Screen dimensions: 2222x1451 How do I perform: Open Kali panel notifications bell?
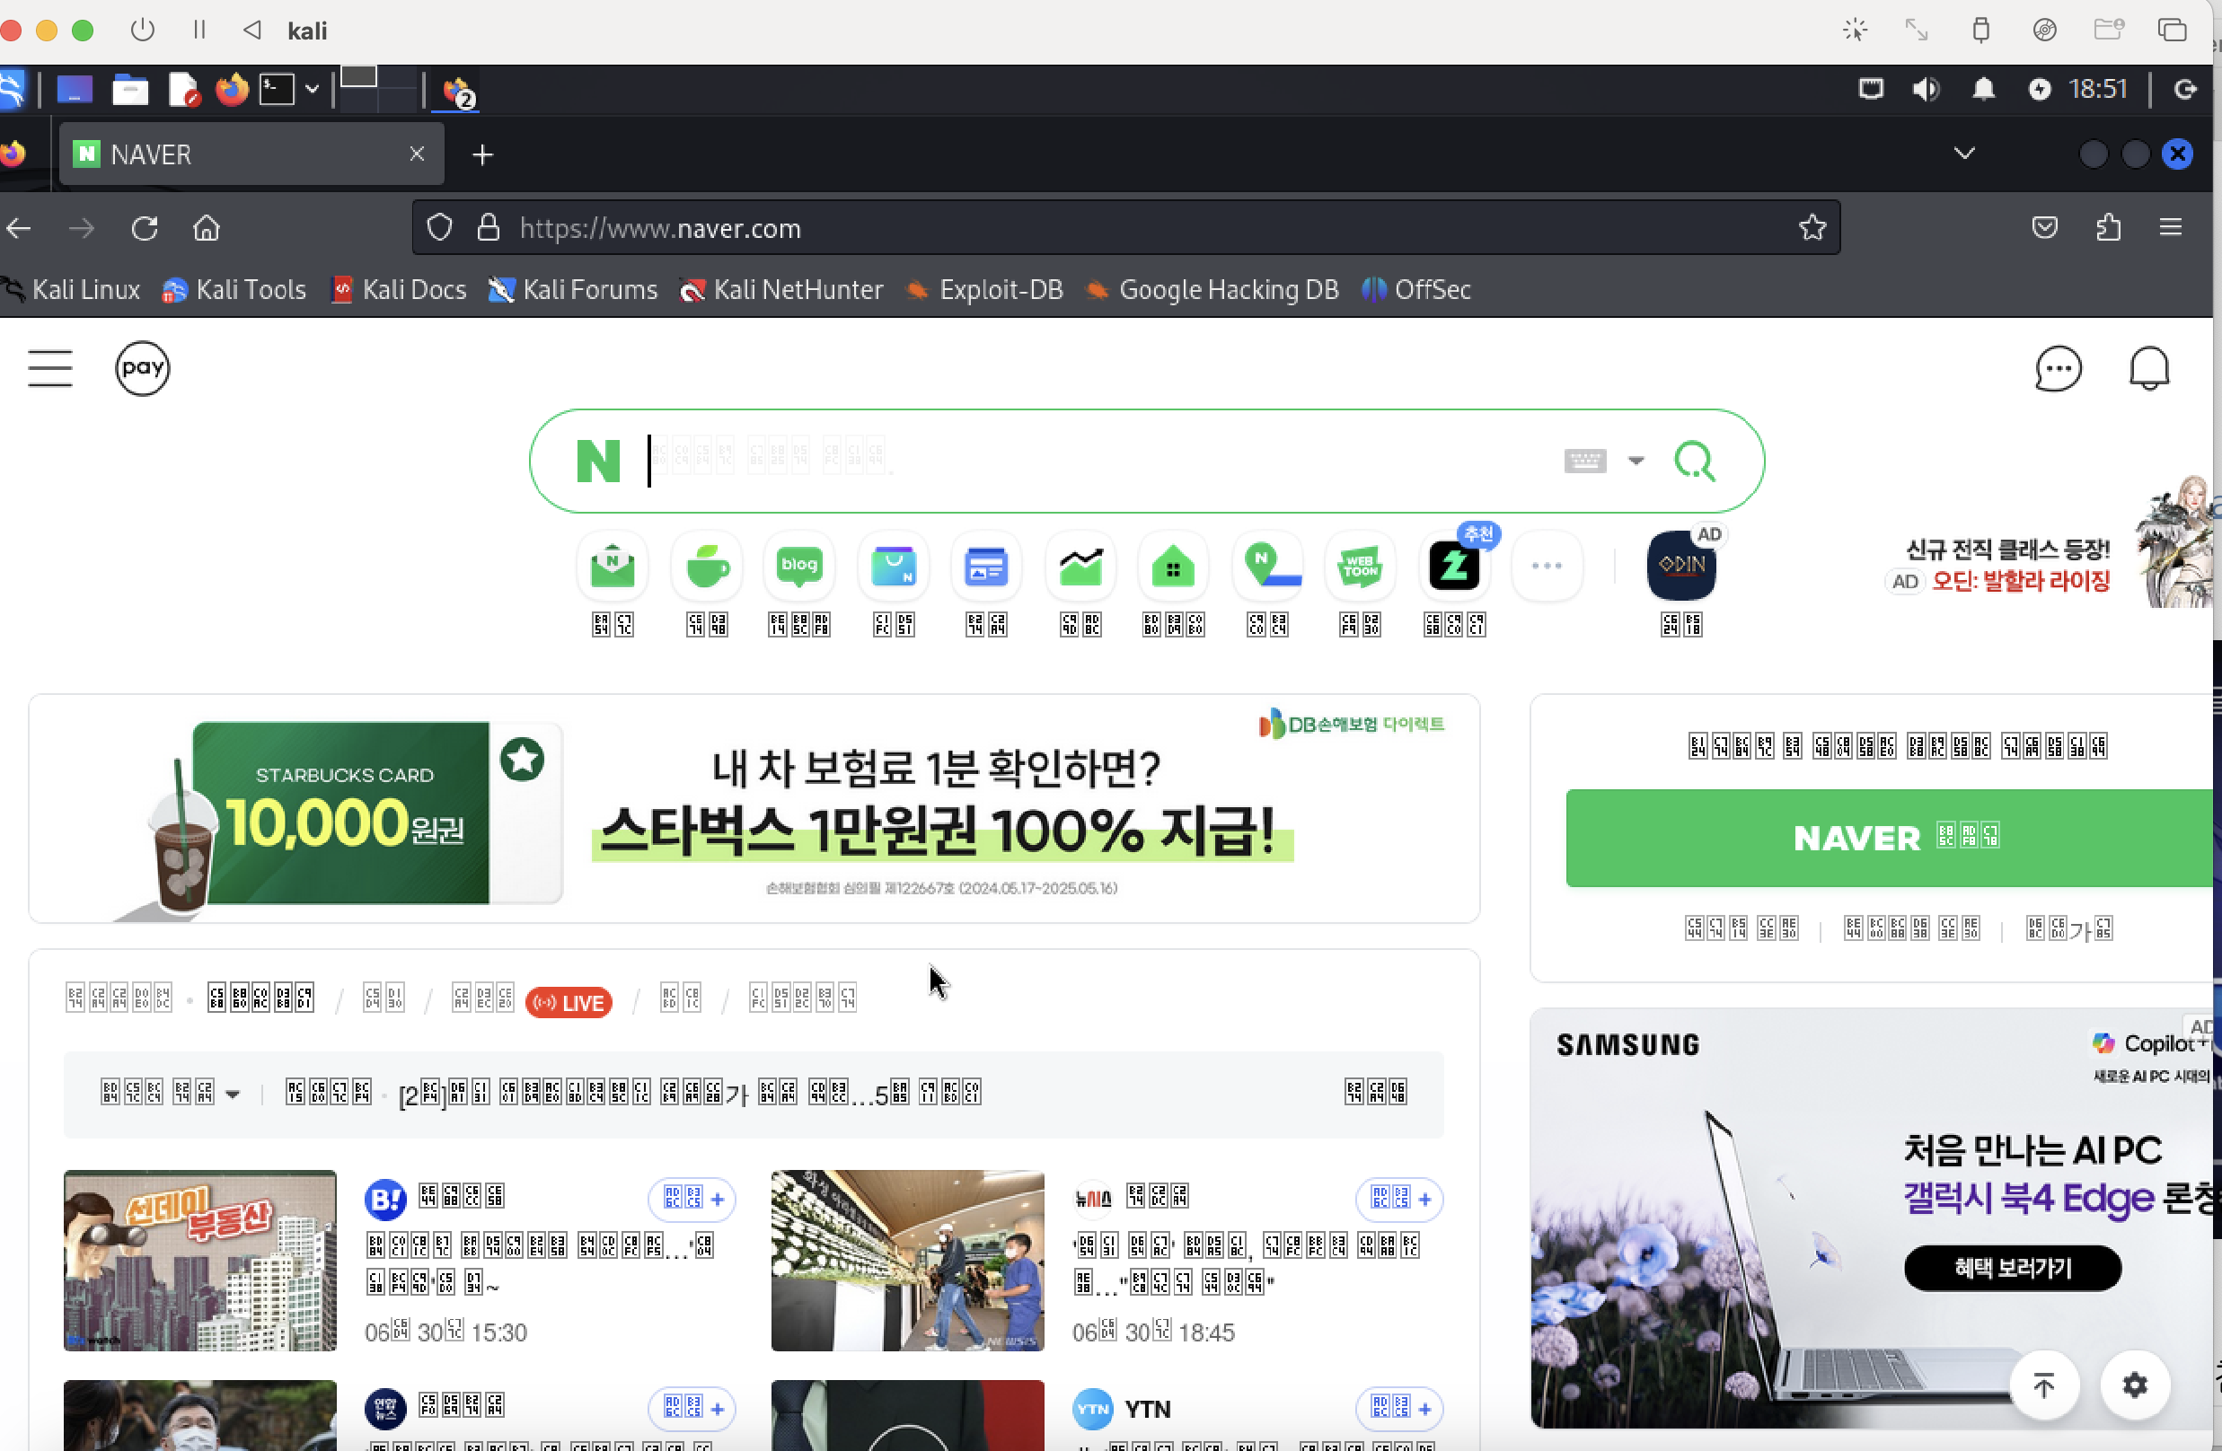click(1983, 90)
